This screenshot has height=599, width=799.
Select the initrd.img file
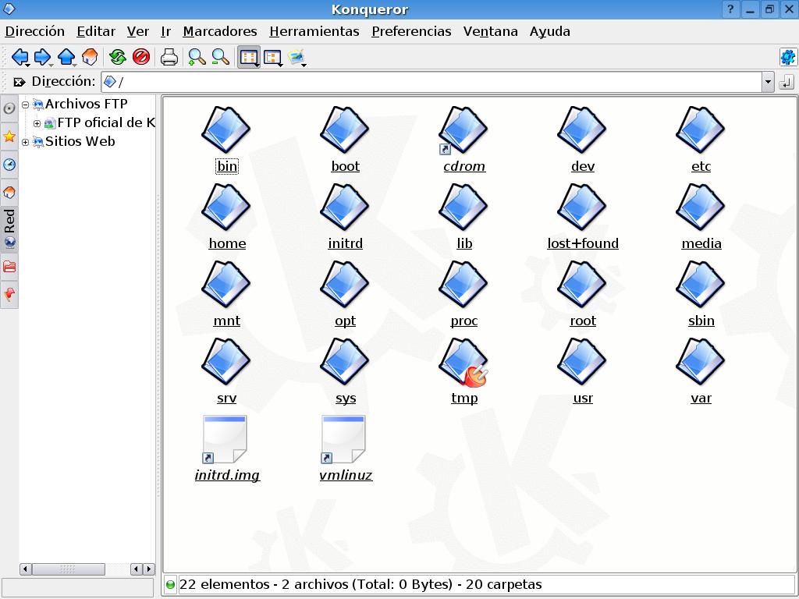pos(225,440)
